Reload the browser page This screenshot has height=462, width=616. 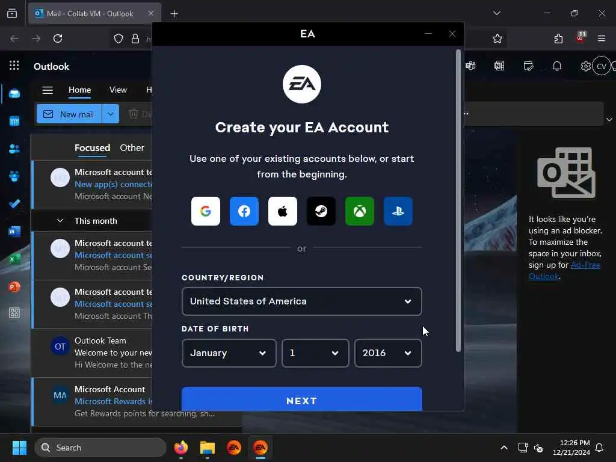click(58, 38)
